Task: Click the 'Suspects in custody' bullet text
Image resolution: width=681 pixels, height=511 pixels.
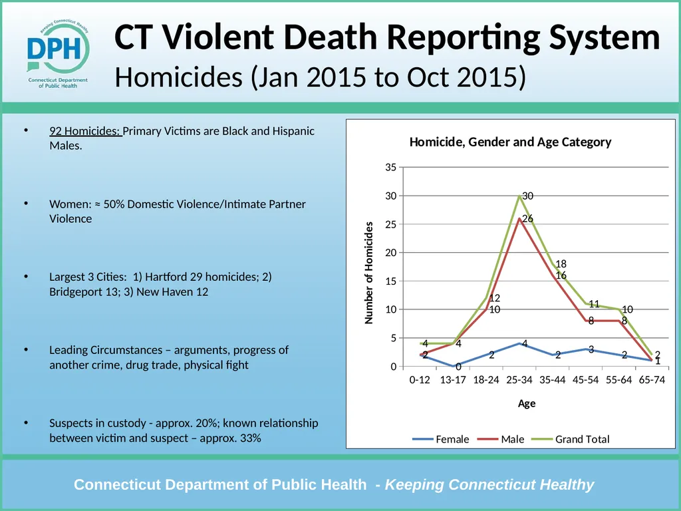Action: [184, 430]
